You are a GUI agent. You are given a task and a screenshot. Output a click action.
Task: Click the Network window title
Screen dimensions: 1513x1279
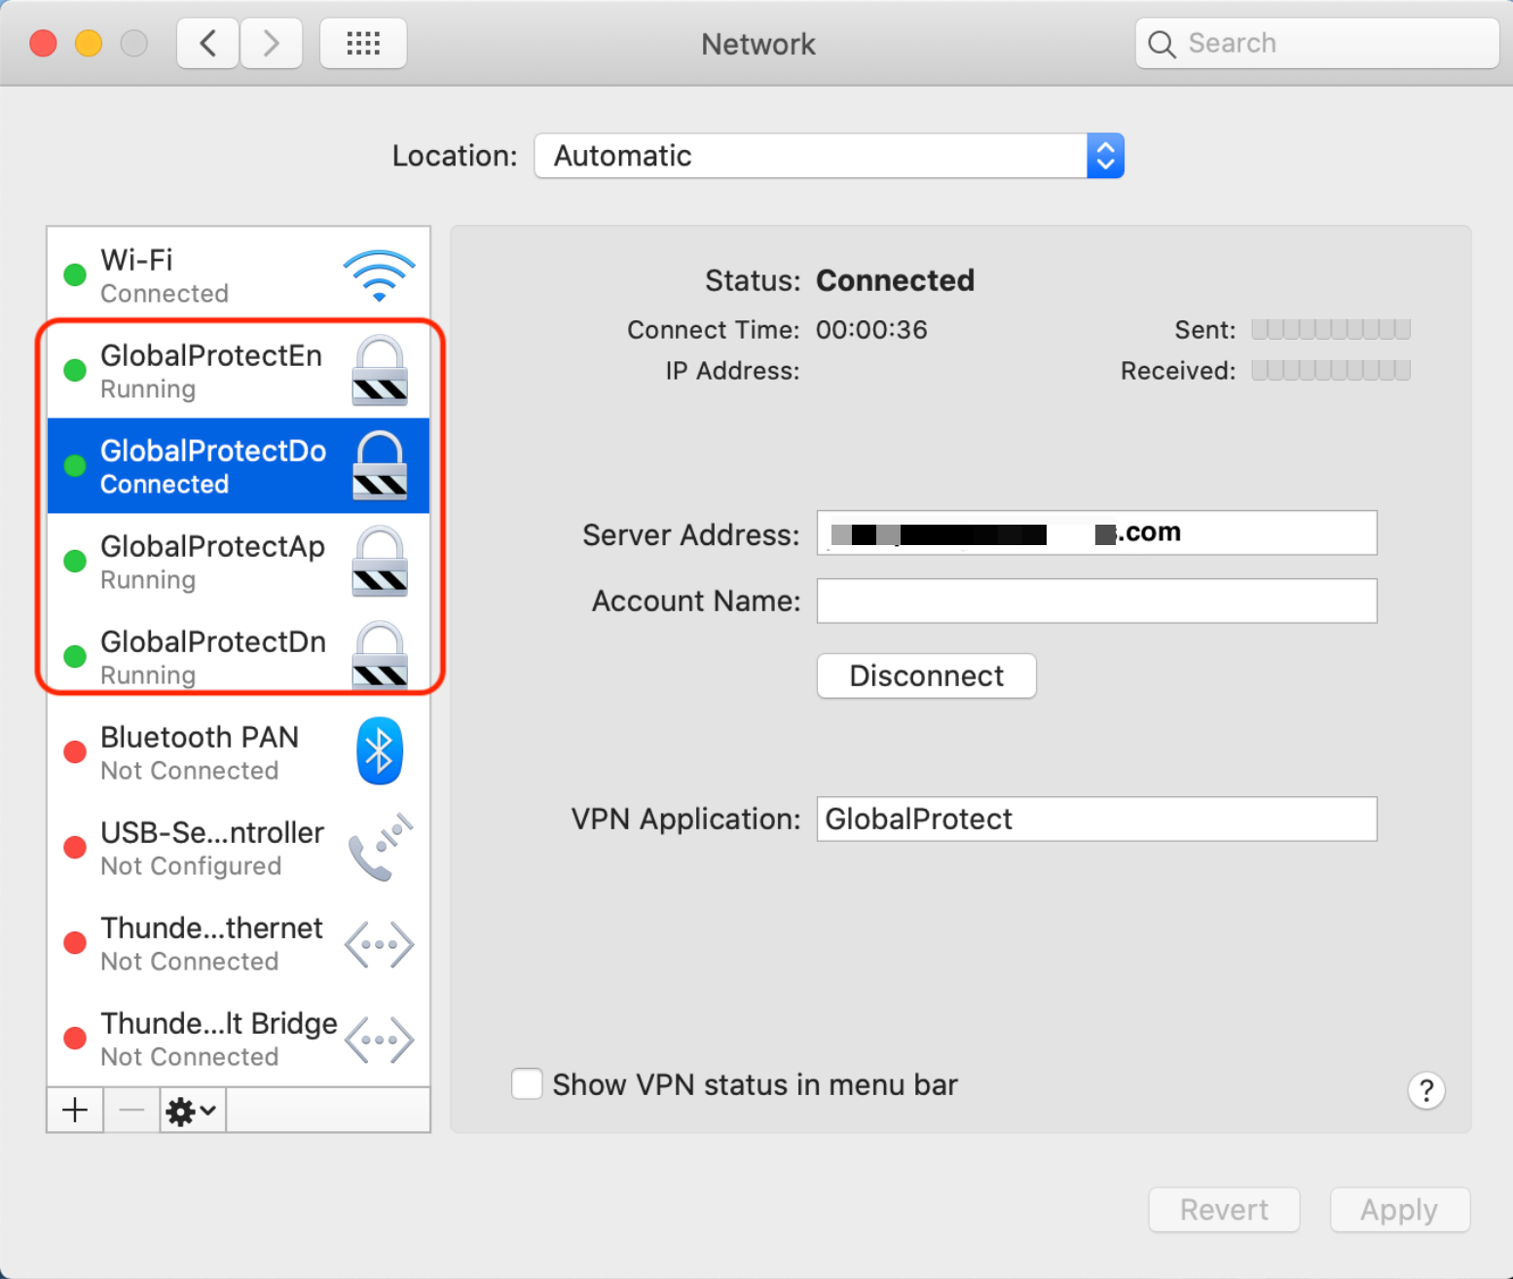click(758, 44)
